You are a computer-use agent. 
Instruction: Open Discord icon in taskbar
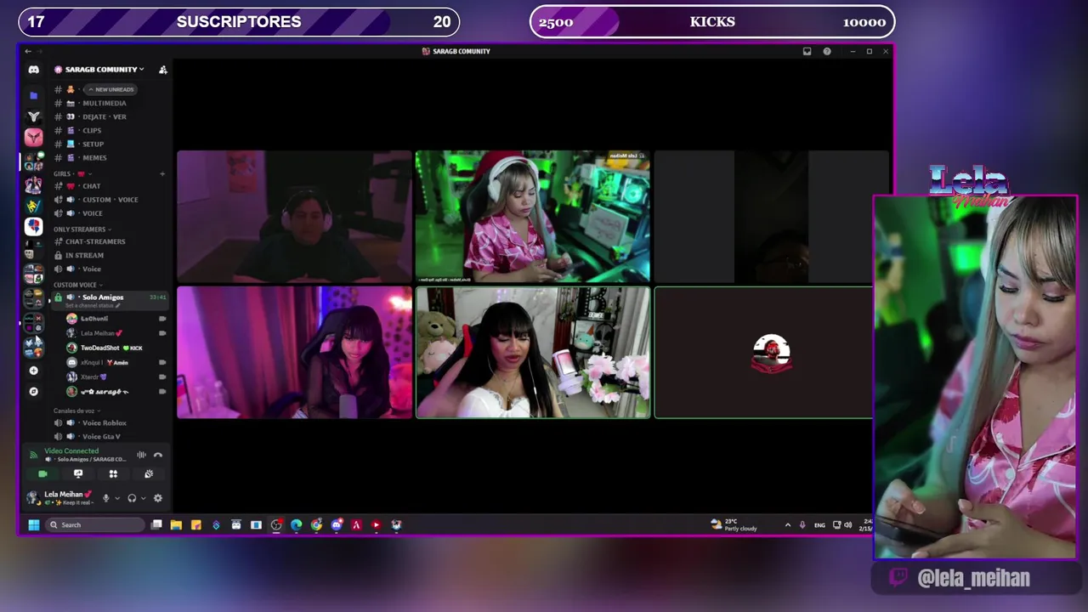coord(336,524)
